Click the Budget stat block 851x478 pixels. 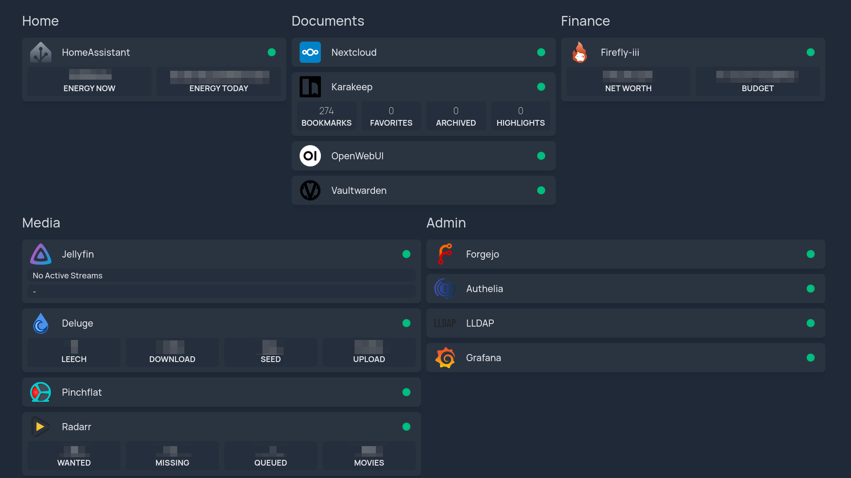click(x=758, y=81)
